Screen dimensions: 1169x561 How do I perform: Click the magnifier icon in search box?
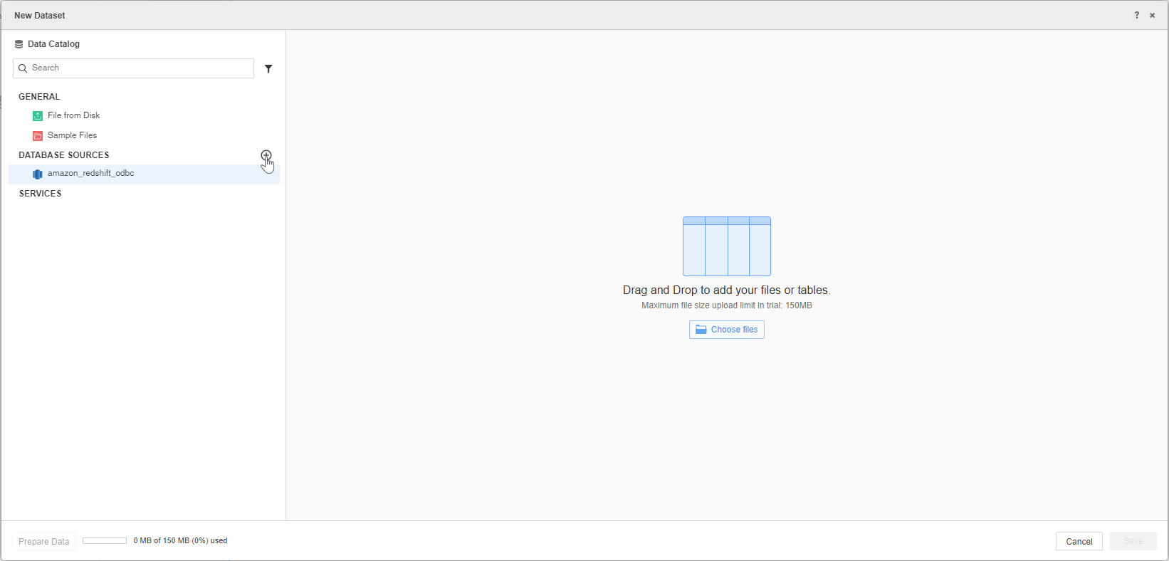pos(23,68)
